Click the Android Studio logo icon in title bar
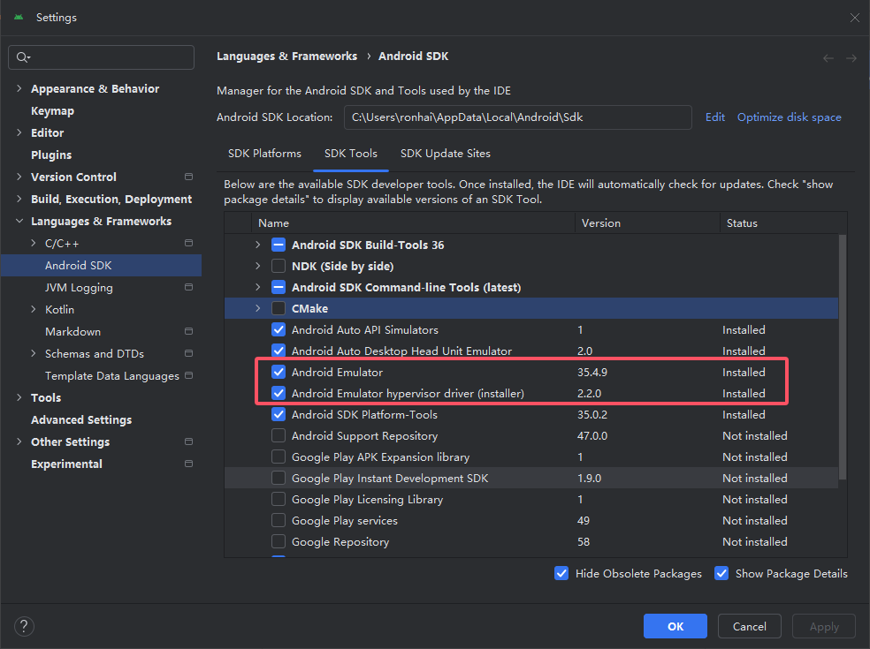 point(19,17)
